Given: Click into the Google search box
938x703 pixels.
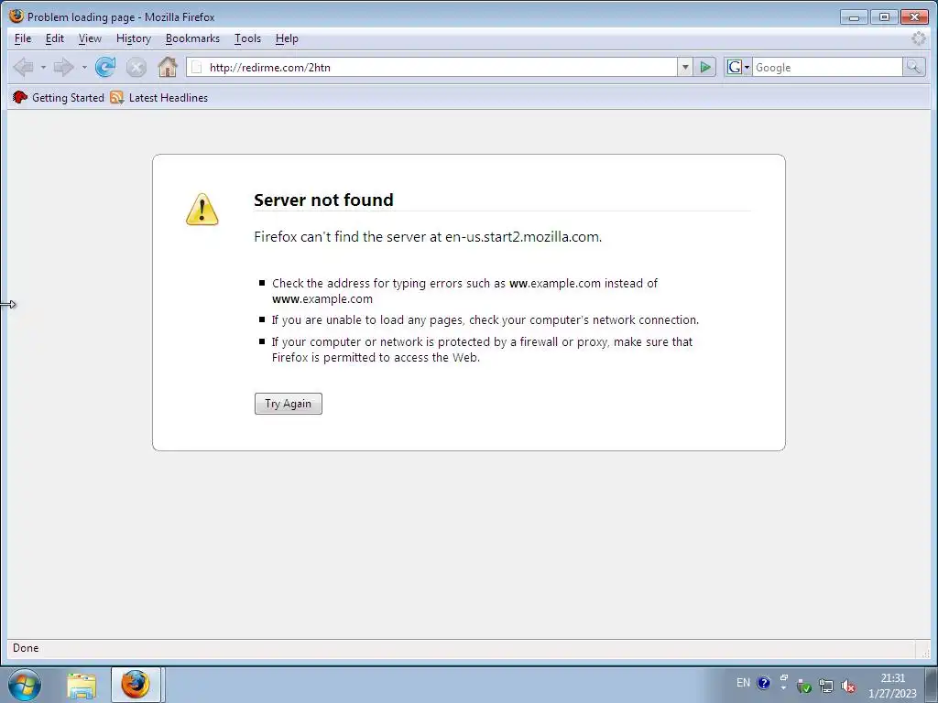Looking at the screenshot, I should click(x=827, y=67).
